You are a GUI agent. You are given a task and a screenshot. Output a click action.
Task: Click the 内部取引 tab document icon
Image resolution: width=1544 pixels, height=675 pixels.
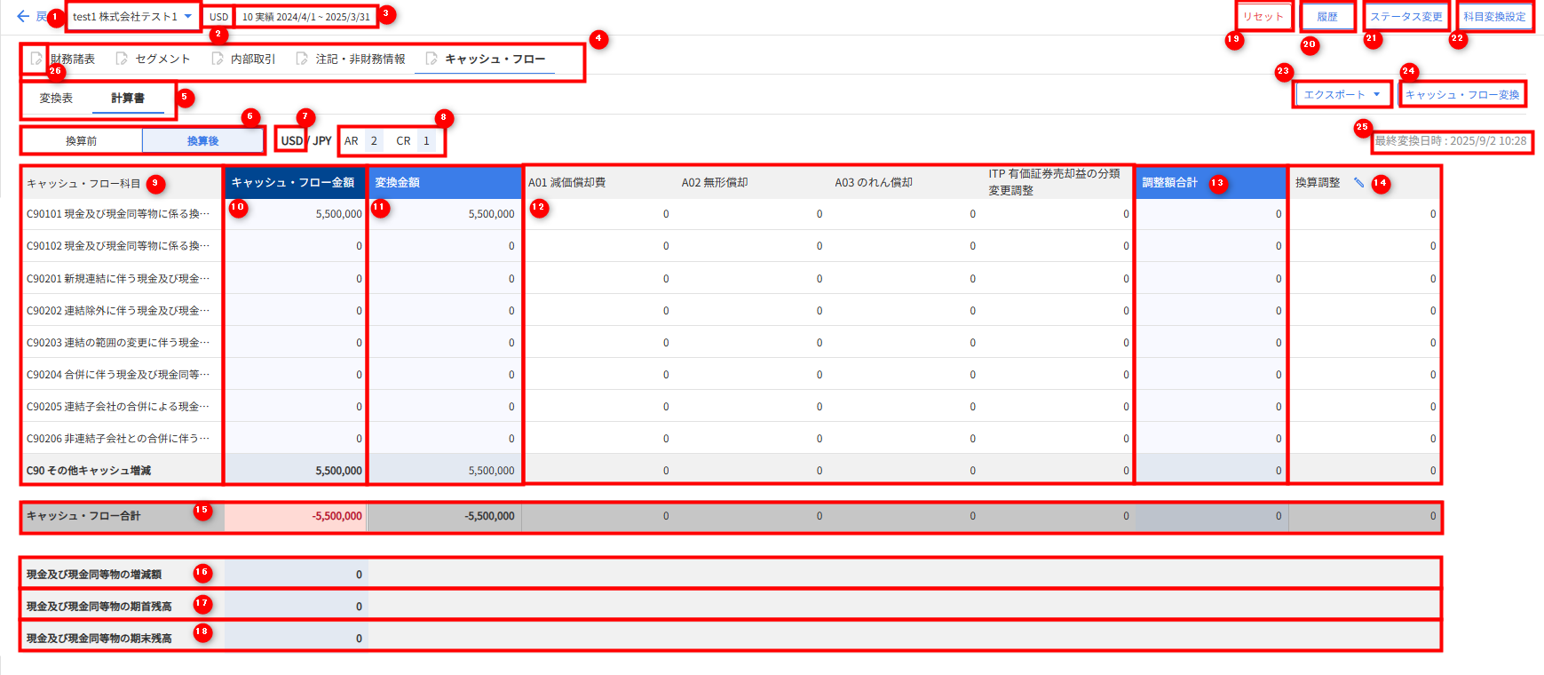coord(218,59)
